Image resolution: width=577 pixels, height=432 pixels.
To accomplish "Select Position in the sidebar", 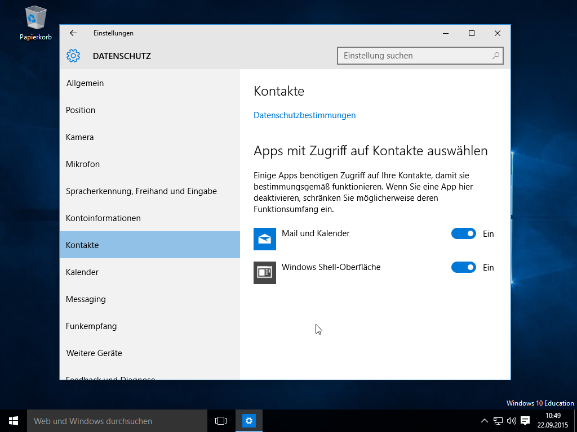I will tap(150, 110).
